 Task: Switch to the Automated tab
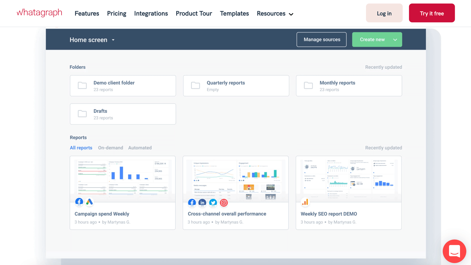[x=140, y=148]
